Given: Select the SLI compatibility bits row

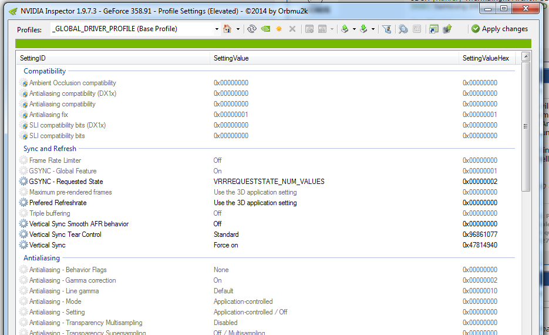Looking at the screenshot, I should point(266,136).
